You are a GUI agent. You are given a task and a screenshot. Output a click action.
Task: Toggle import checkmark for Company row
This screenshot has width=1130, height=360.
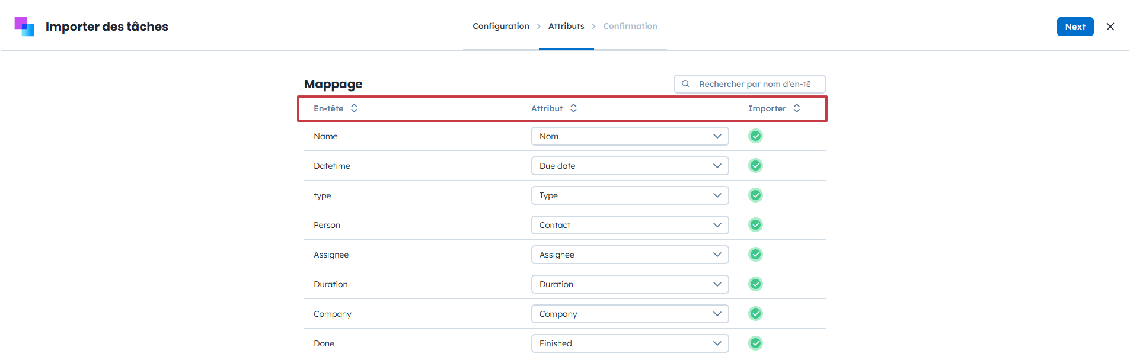coord(755,314)
